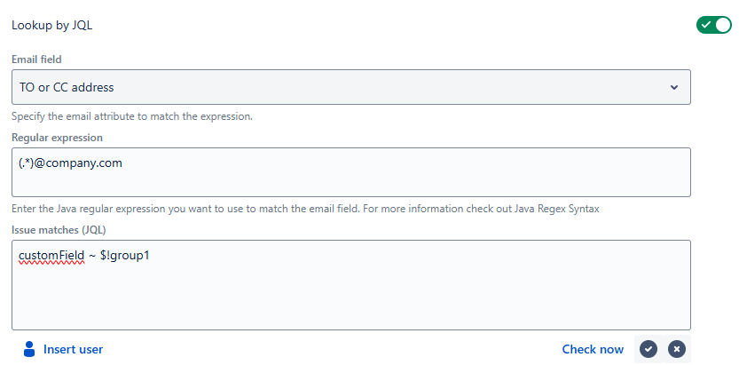This screenshot has width=739, height=365.
Task: Click the underlined customField word
Action: 51,256
